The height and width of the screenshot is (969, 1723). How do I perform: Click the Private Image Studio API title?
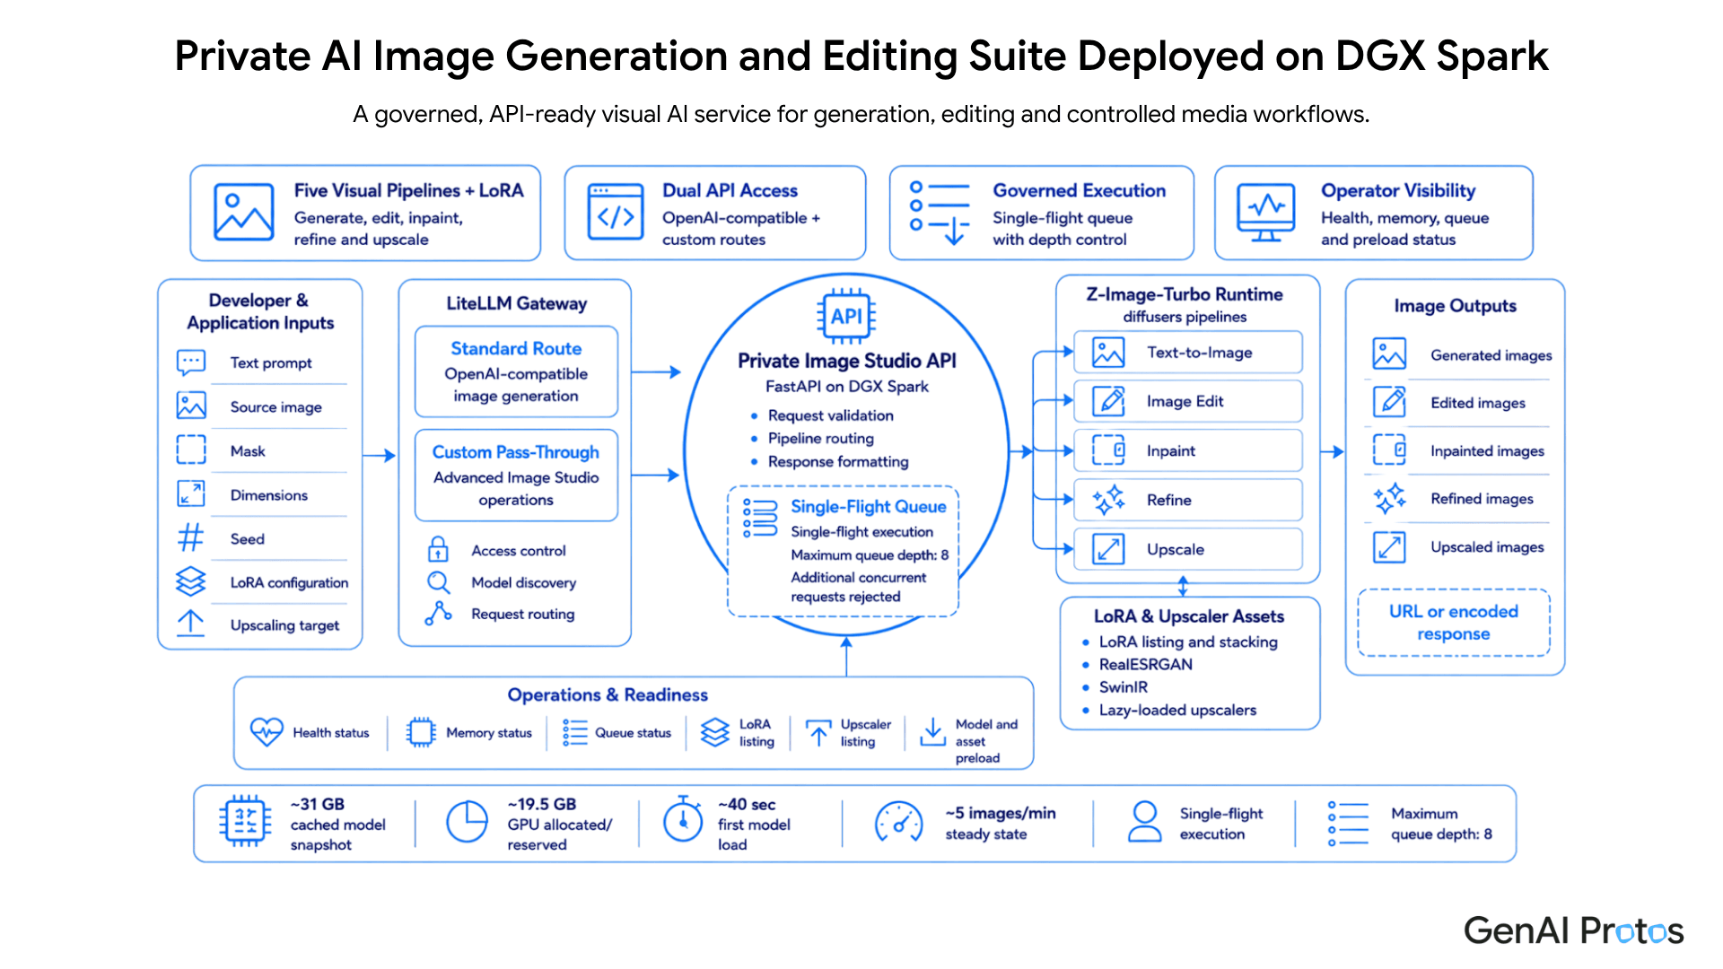click(x=847, y=361)
